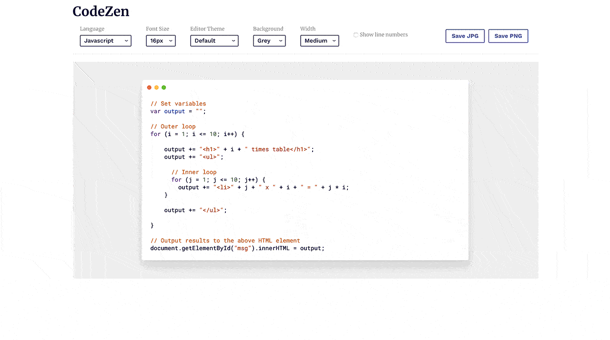Click the line containing 'times table</h1>'
The image size is (610, 340).
(239, 149)
